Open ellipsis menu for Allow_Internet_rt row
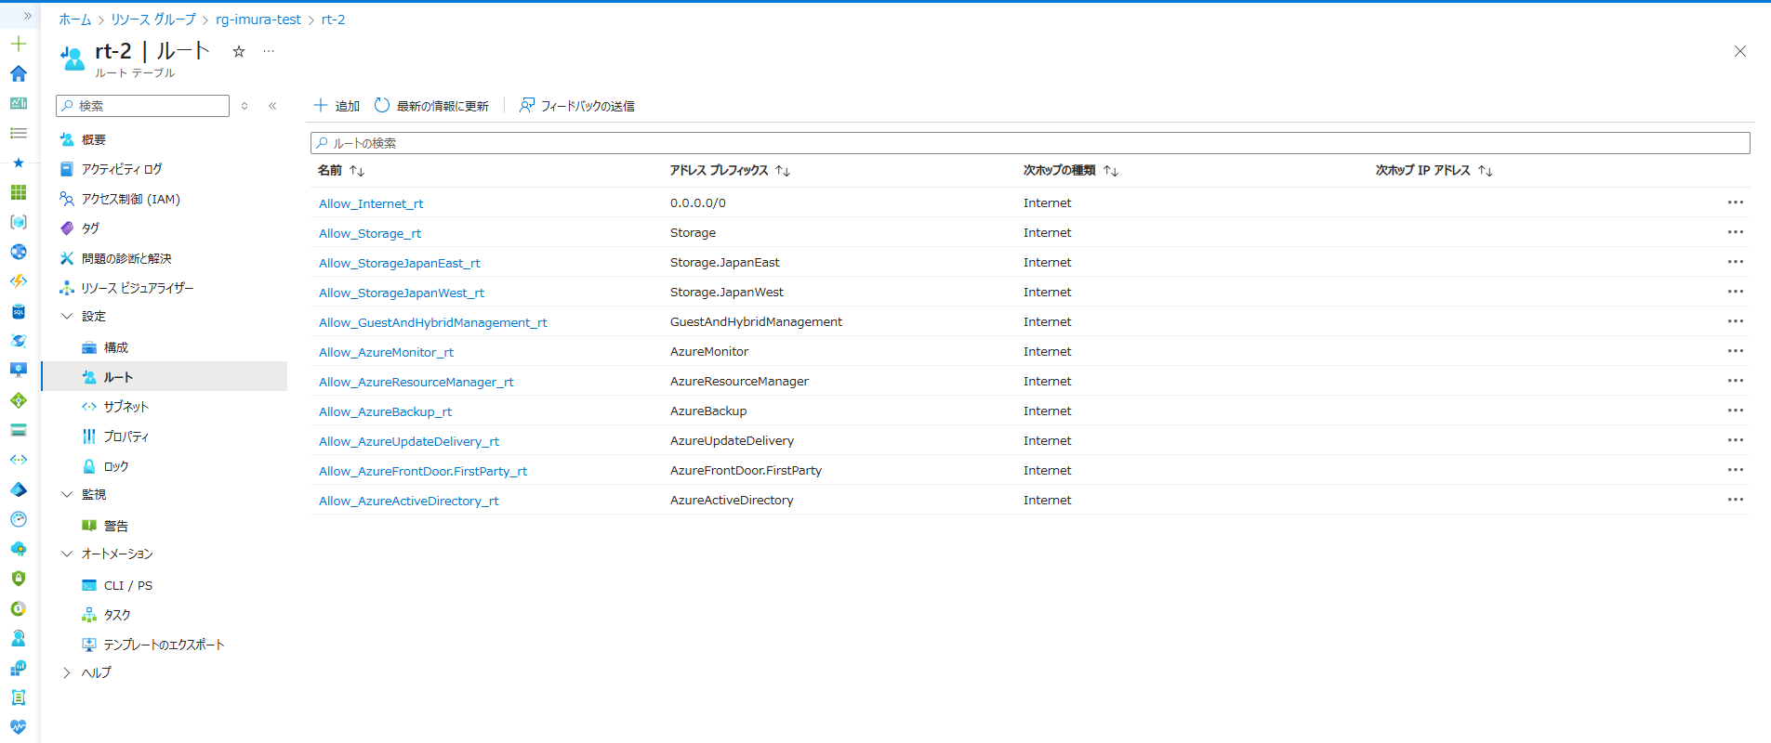The width and height of the screenshot is (1771, 743). pos(1736,202)
